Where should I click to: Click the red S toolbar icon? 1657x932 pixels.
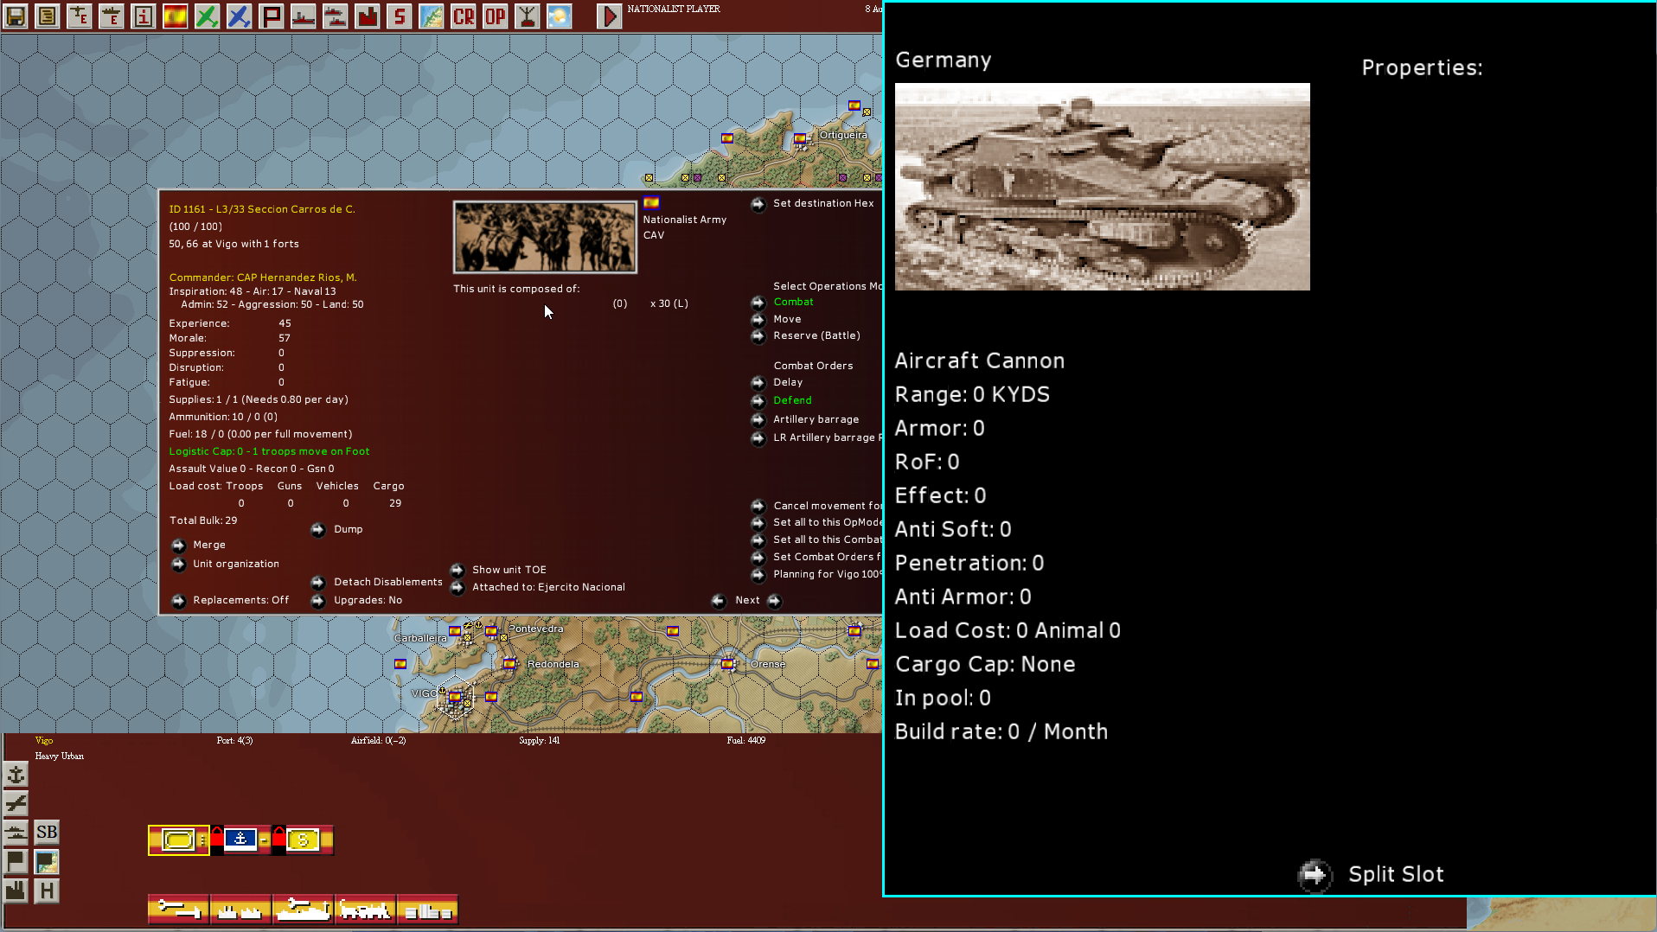400,16
